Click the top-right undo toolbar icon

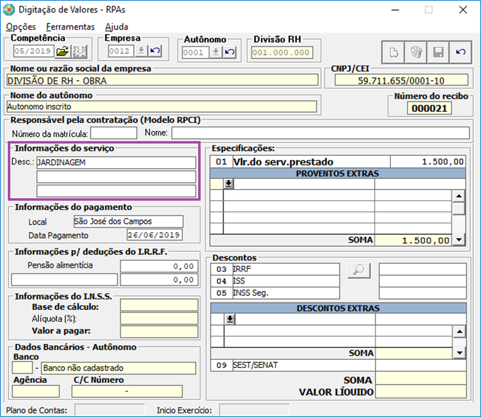click(x=460, y=53)
